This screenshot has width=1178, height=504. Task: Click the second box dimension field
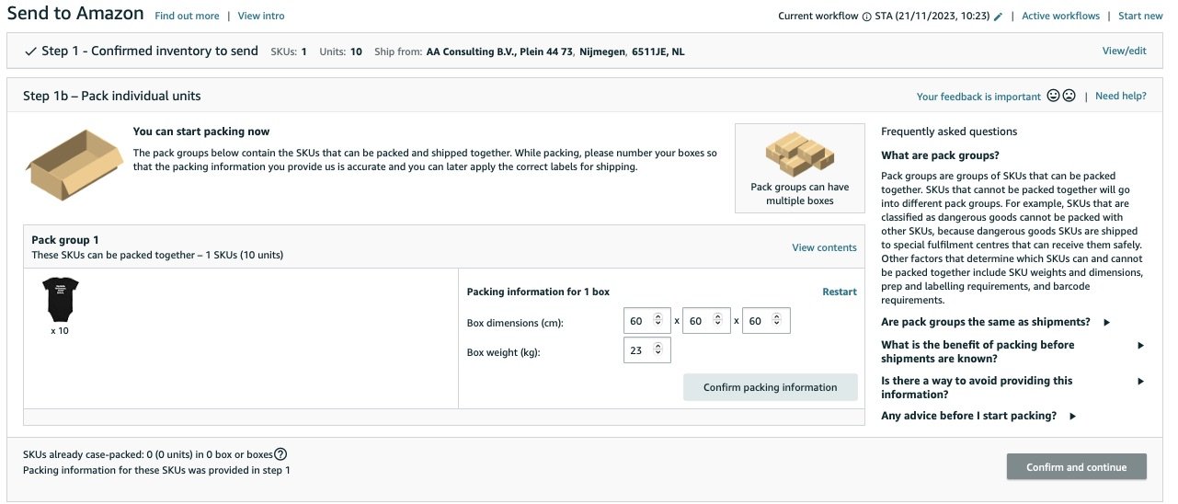point(706,321)
